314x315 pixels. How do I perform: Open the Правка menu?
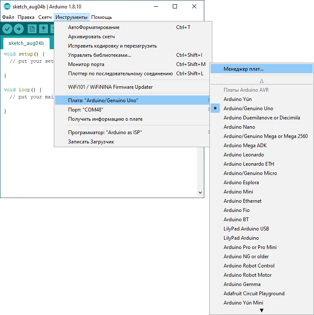[x=26, y=17]
